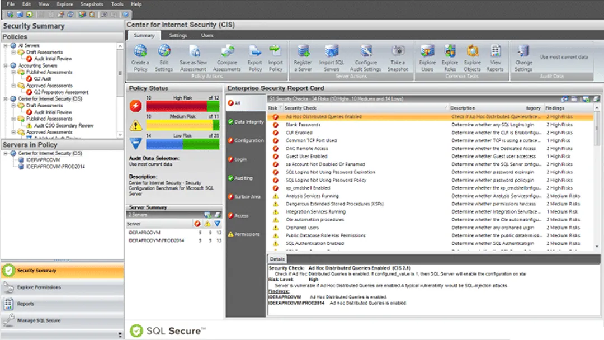Filter report card by All category
The height and width of the screenshot is (340, 604).
(x=246, y=103)
